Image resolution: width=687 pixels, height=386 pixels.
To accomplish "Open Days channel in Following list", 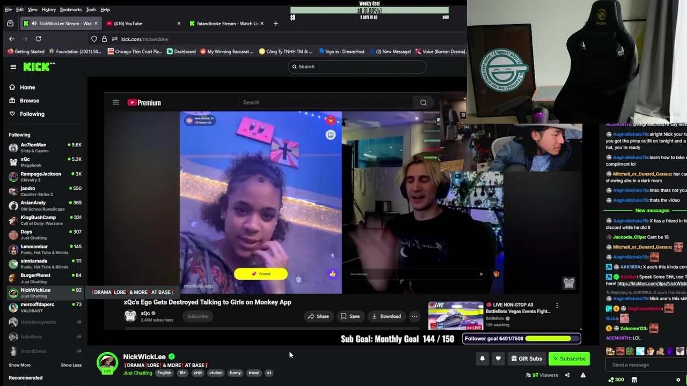I will click(x=45, y=234).
